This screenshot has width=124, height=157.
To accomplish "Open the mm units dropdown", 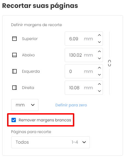I will 25,105.
